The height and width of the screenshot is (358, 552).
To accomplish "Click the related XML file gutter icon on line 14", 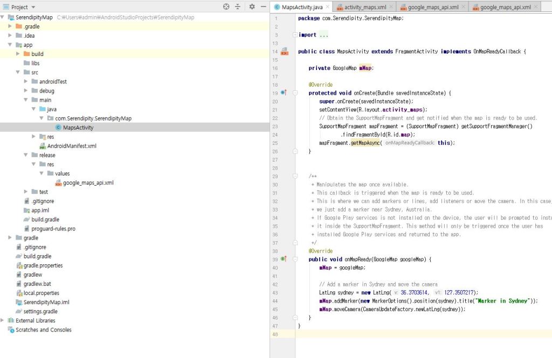I will (x=284, y=52).
